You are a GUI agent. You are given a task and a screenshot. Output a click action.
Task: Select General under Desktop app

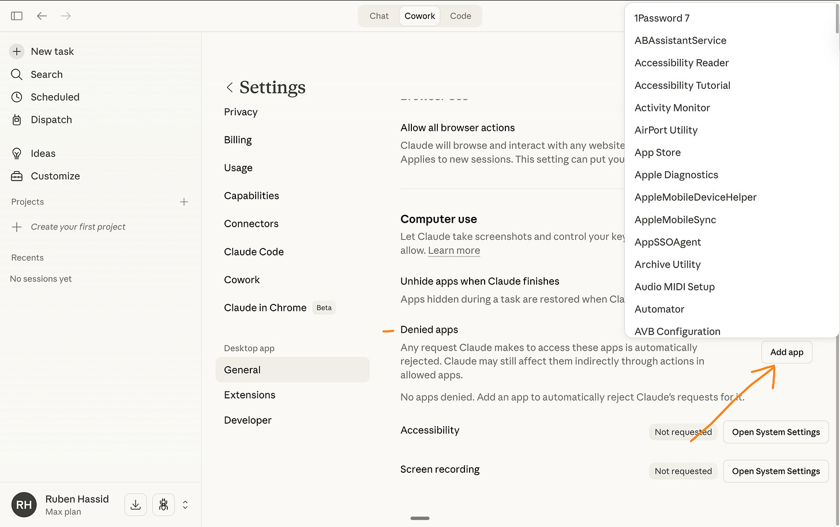pos(292,370)
